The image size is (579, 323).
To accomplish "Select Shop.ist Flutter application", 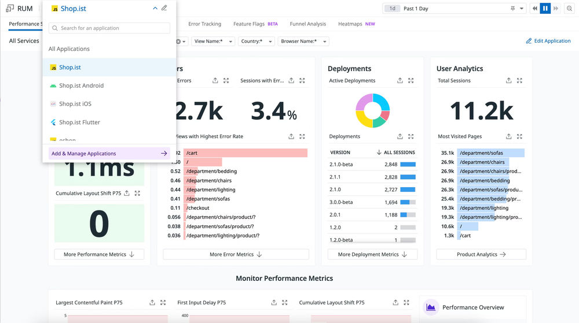I will [109, 122].
